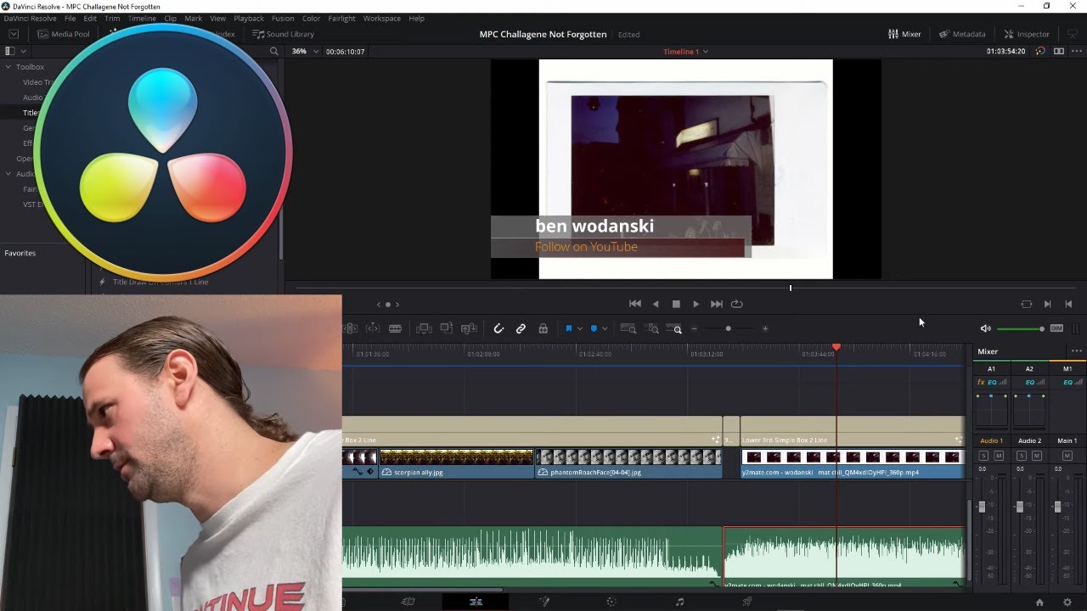The width and height of the screenshot is (1087, 611).
Task: Open fx for channel A1
Action: click(980, 383)
